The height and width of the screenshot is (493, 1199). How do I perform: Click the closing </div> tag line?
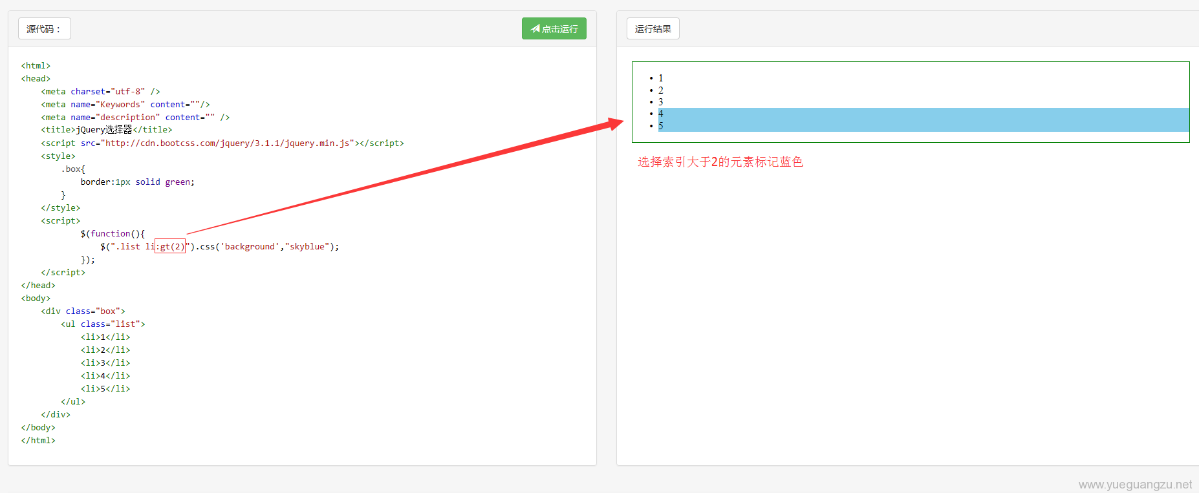tap(56, 414)
